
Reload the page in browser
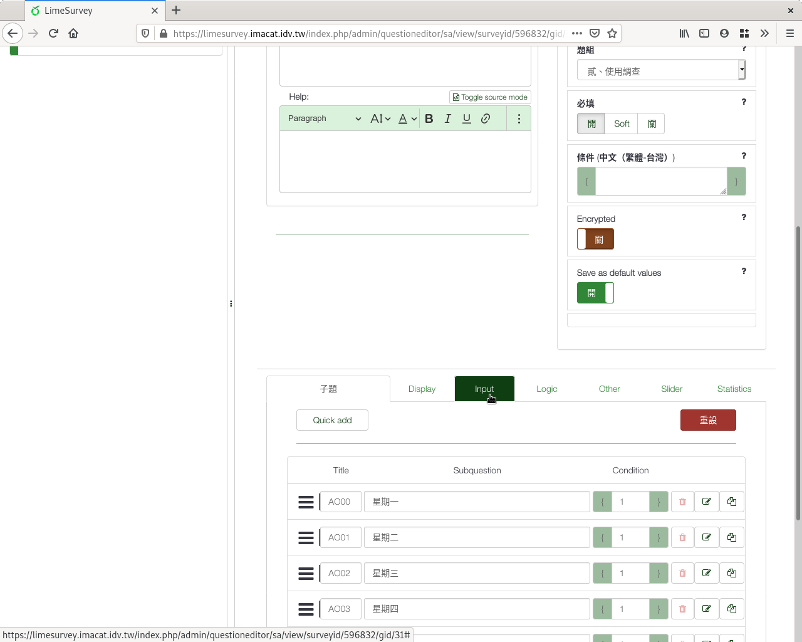53,33
